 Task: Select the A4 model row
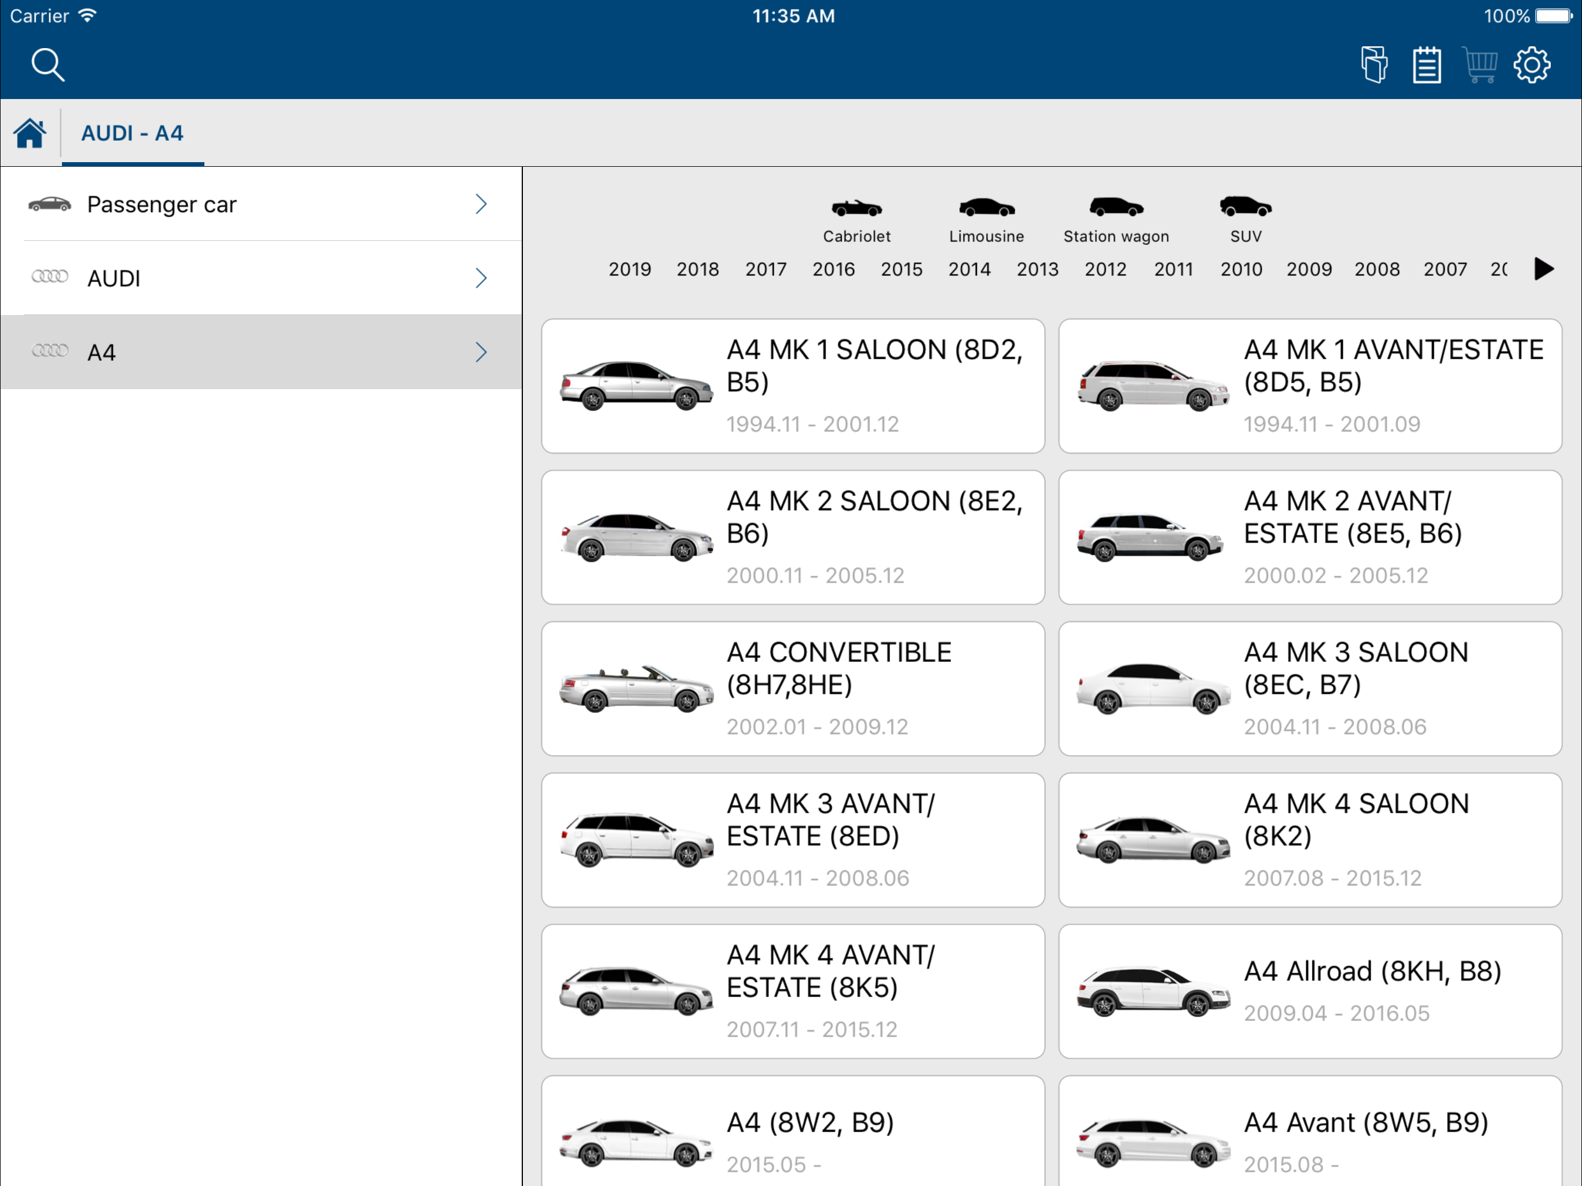tap(261, 352)
